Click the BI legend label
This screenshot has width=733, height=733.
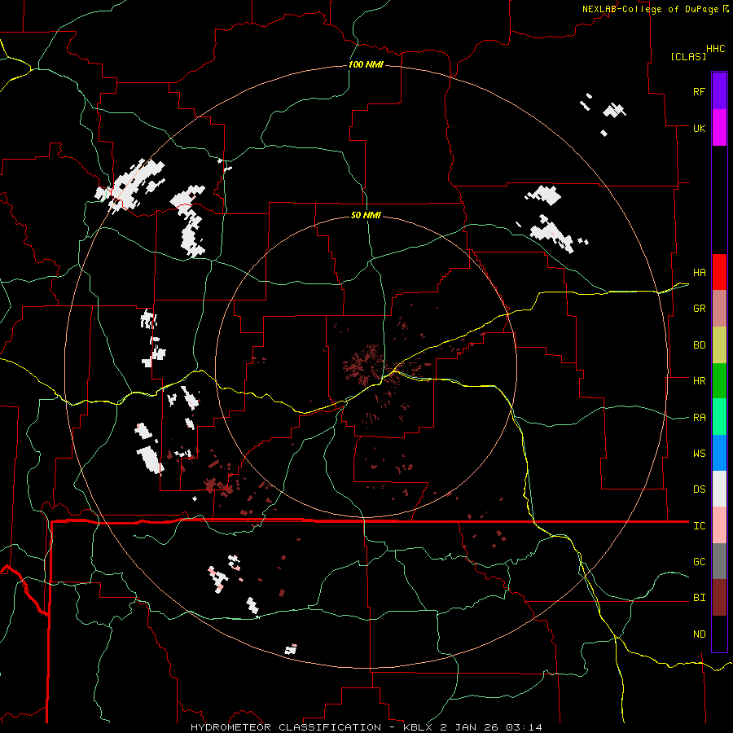(700, 598)
